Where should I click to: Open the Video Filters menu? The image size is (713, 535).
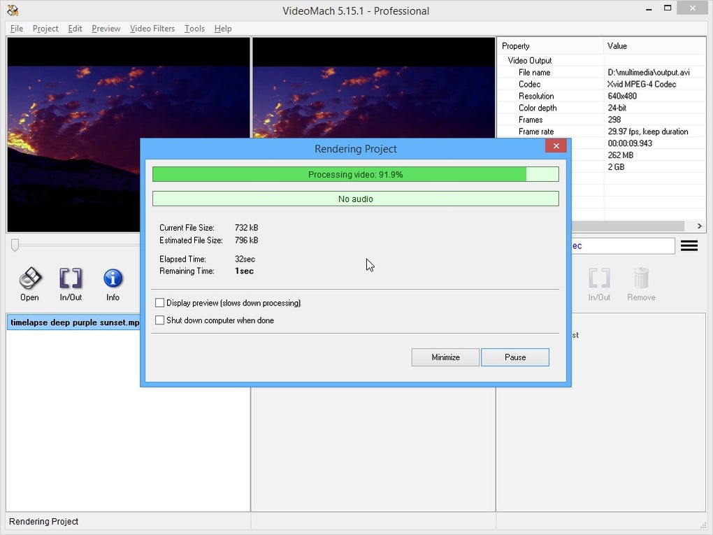(x=152, y=29)
